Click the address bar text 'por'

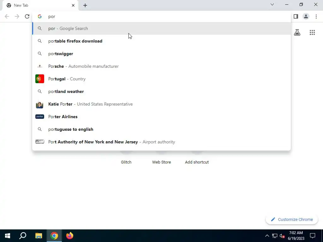tap(52, 16)
